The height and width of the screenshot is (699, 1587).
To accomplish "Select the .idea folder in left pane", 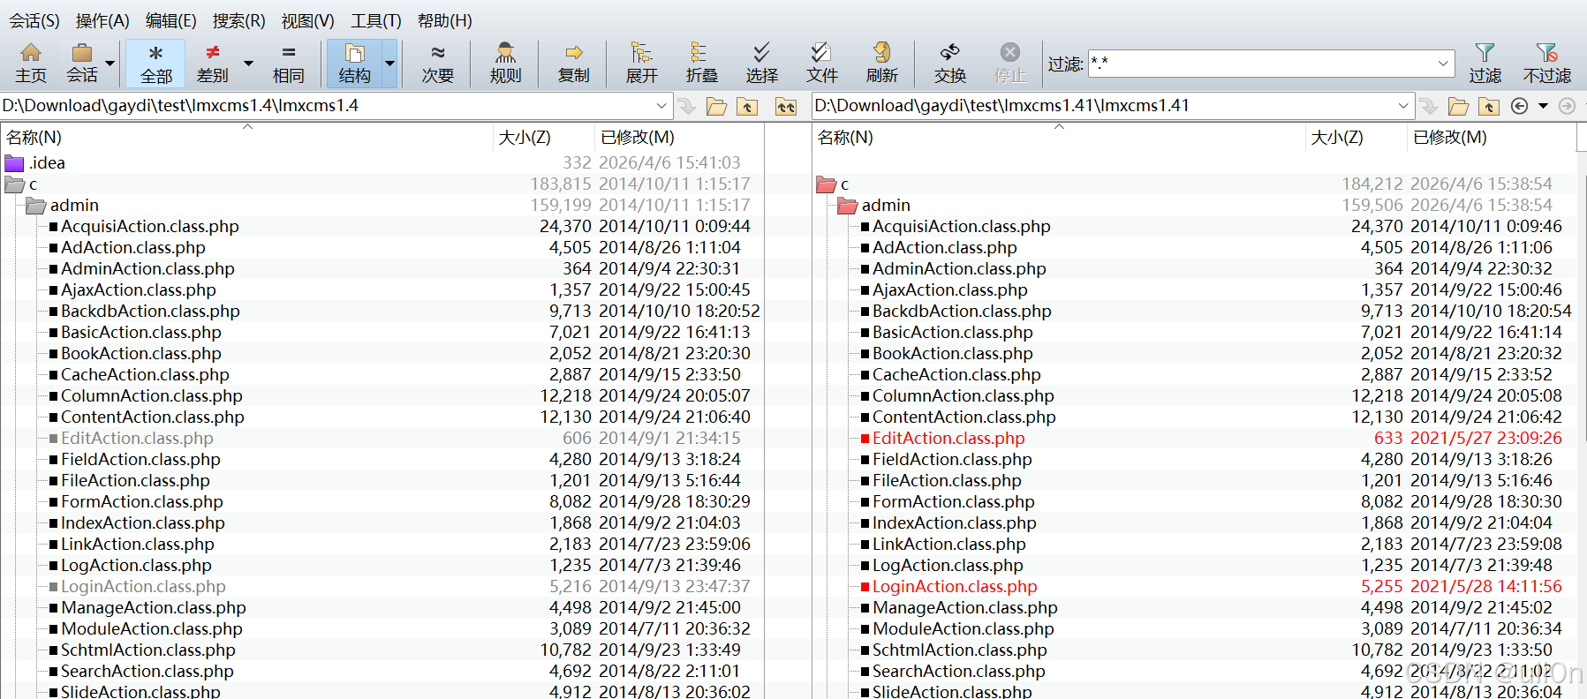I will coord(47,163).
